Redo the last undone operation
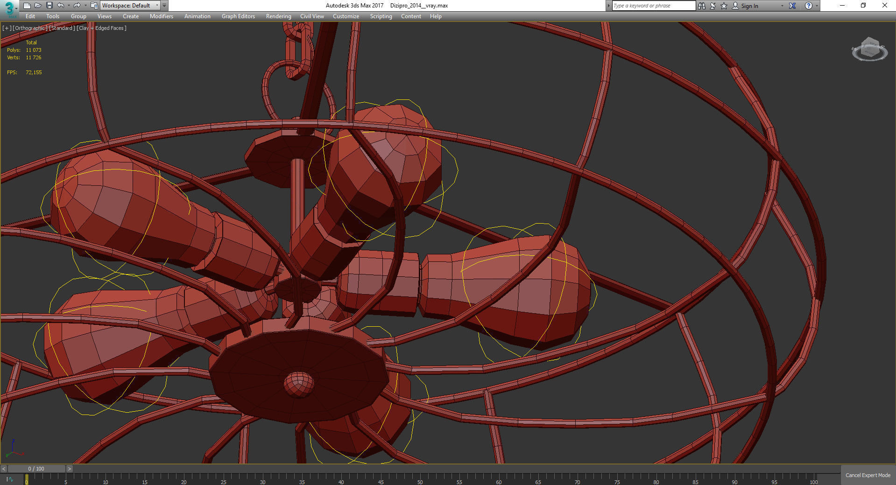 [x=77, y=6]
